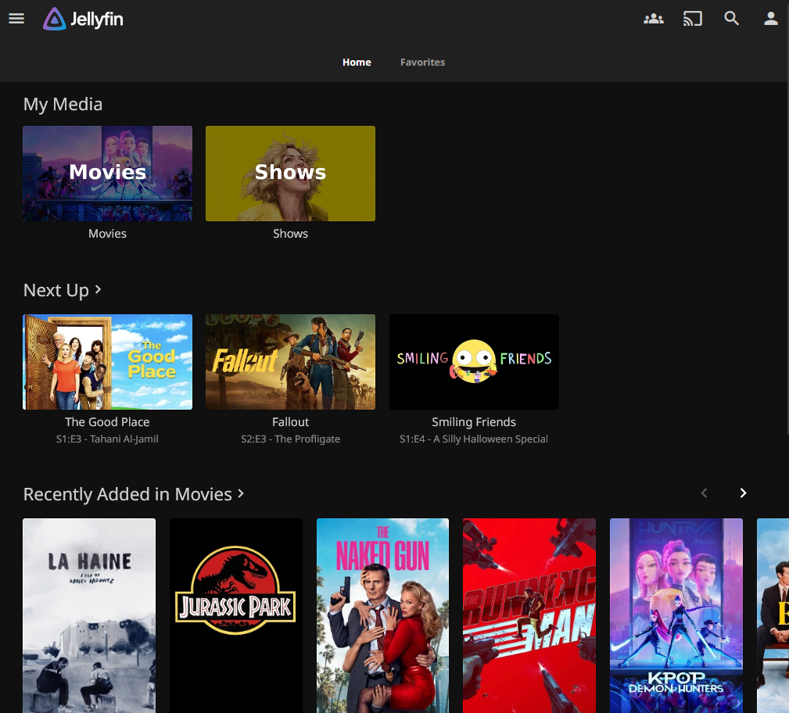Open the user profile icon
The height and width of the screenshot is (713, 789).
point(770,19)
